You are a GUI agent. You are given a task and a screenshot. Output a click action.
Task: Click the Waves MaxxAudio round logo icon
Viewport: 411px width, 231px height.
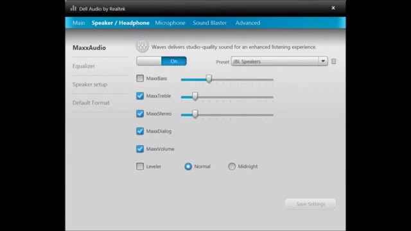click(x=143, y=47)
